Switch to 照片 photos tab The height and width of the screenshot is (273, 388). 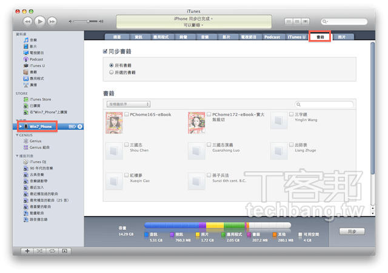pyautogui.click(x=342, y=37)
